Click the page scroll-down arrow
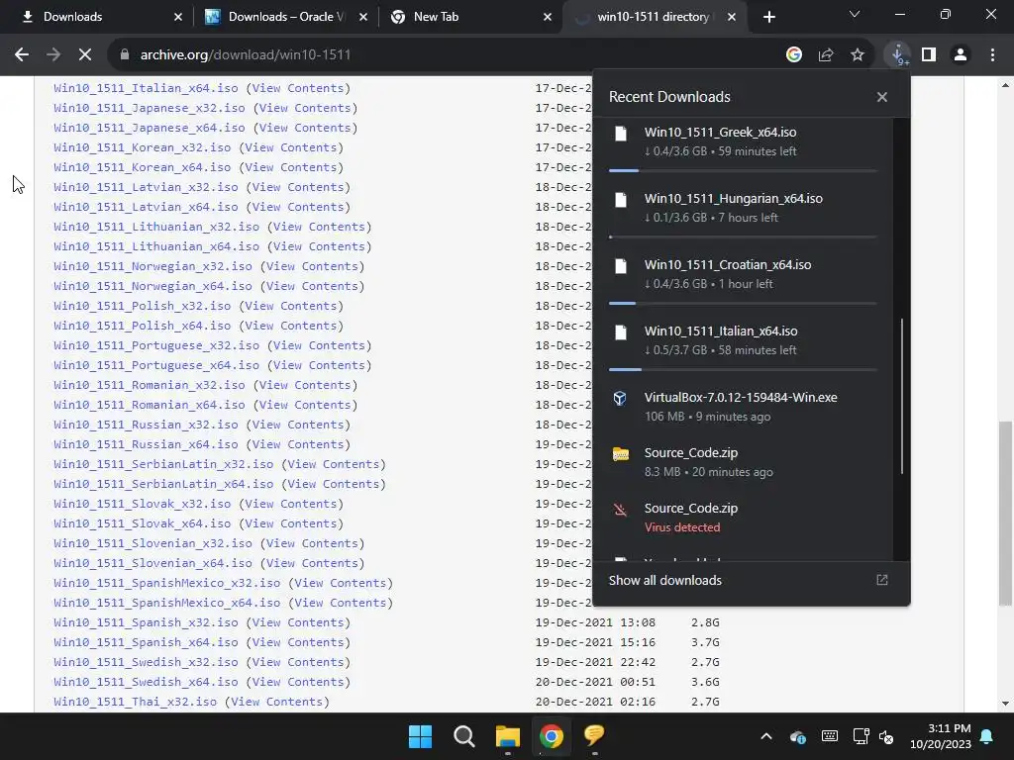Viewport: 1014px width, 760px height. tap(1005, 704)
